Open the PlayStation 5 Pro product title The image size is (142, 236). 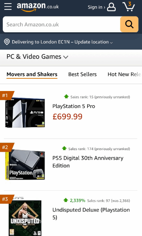74,106
